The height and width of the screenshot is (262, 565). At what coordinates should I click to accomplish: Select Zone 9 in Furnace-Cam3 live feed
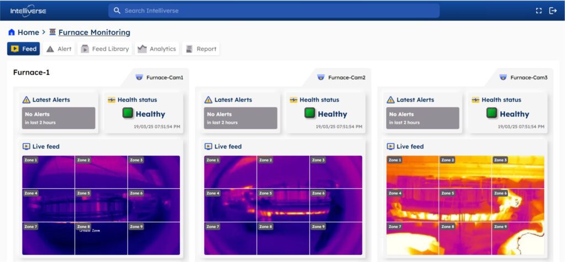coord(518,238)
